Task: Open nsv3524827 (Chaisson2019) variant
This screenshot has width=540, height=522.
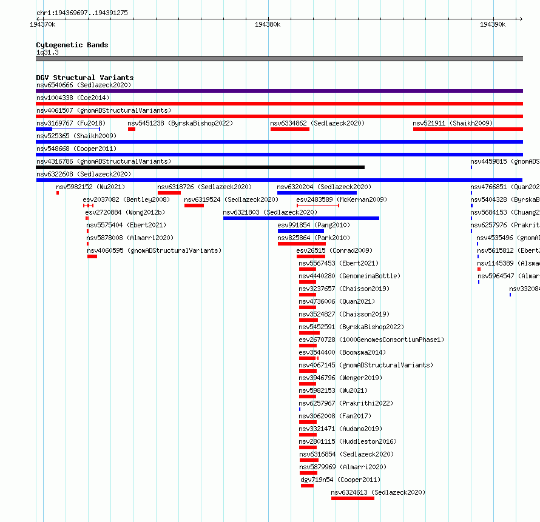Action: point(344,314)
